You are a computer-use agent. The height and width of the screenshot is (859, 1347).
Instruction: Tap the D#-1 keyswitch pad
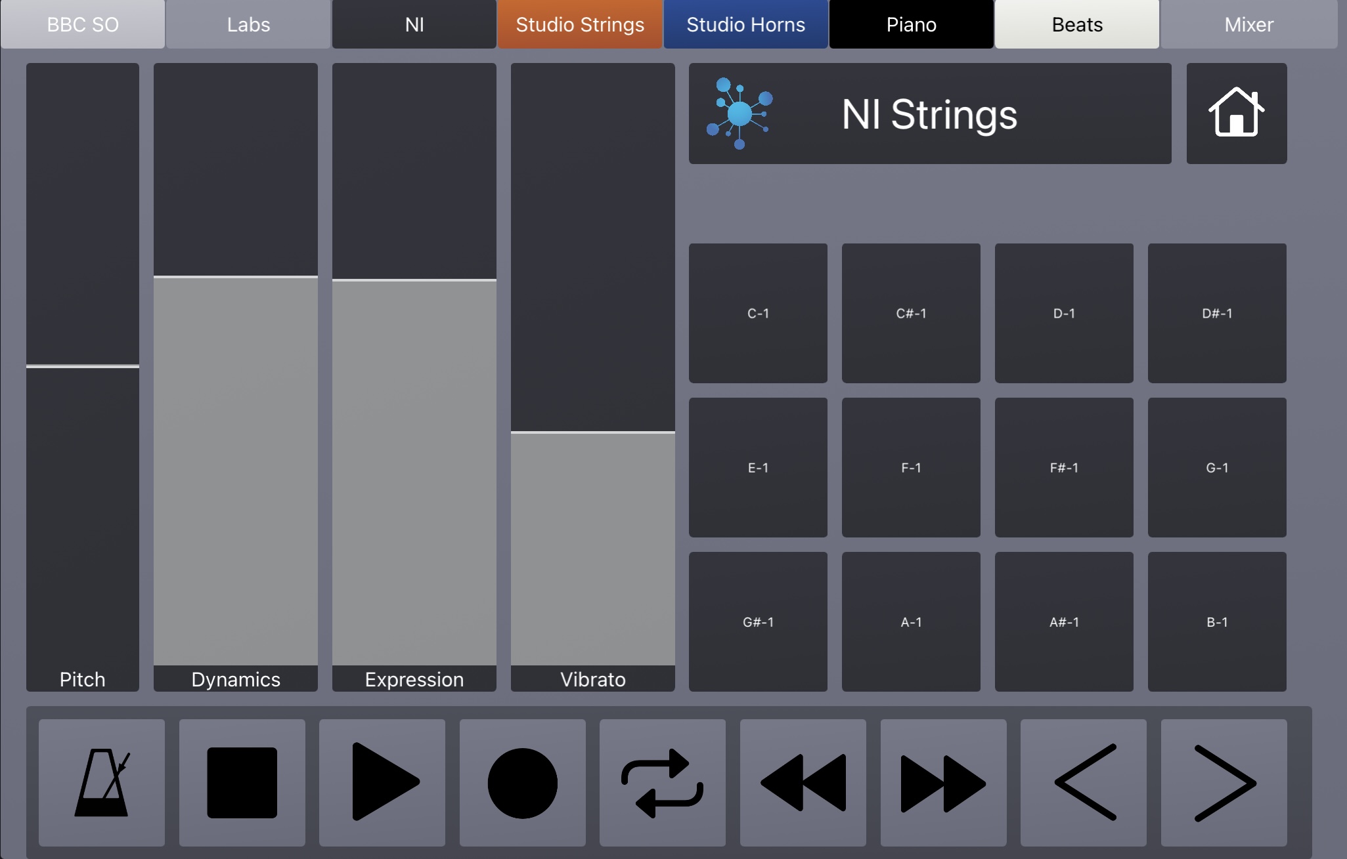point(1217,313)
